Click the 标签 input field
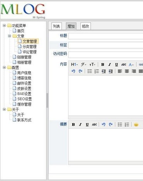Image resolution: width=143 pixels, height=181 pixels. [x=106, y=45]
